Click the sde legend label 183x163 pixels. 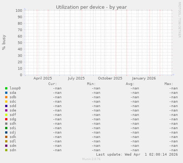point(13,110)
